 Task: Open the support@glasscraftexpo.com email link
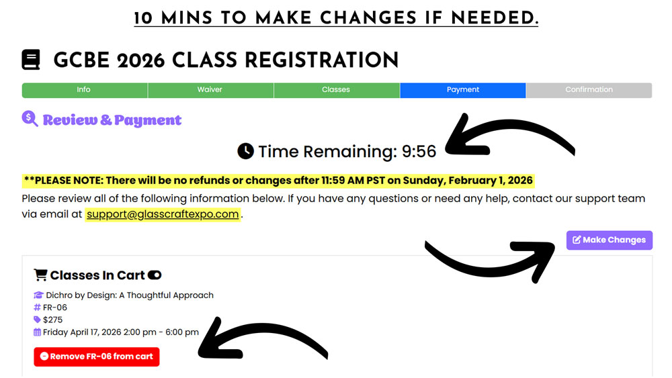pyautogui.click(x=163, y=214)
